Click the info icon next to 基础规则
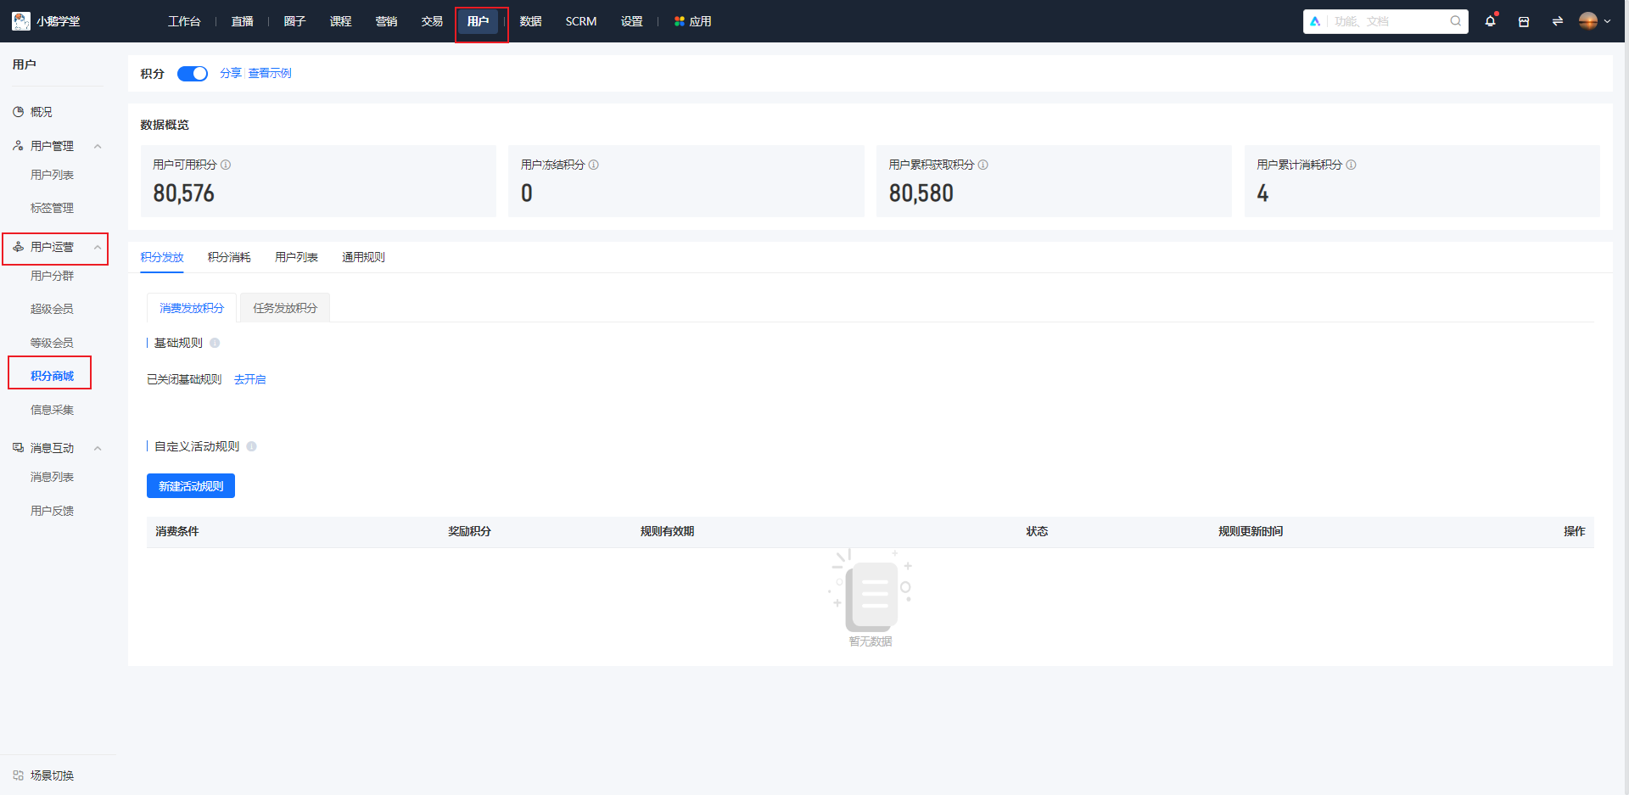Image resolution: width=1629 pixels, height=795 pixels. 215,343
